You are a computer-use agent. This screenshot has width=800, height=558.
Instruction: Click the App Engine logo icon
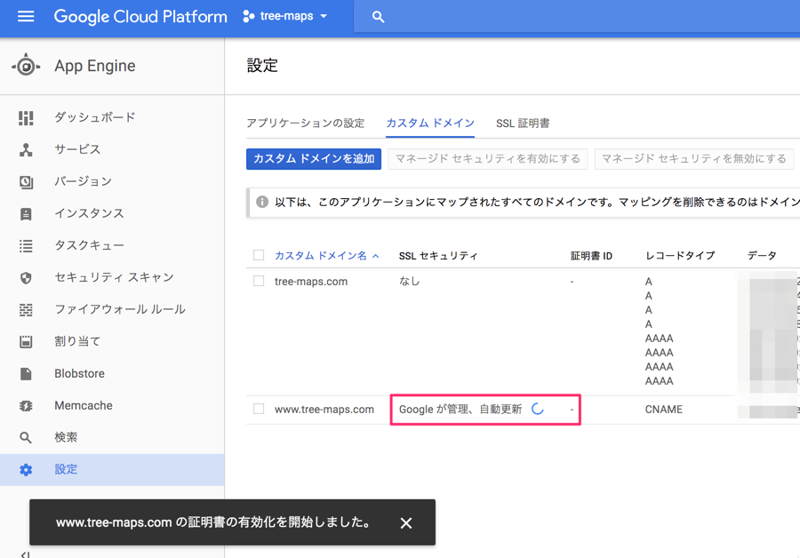pos(26,66)
